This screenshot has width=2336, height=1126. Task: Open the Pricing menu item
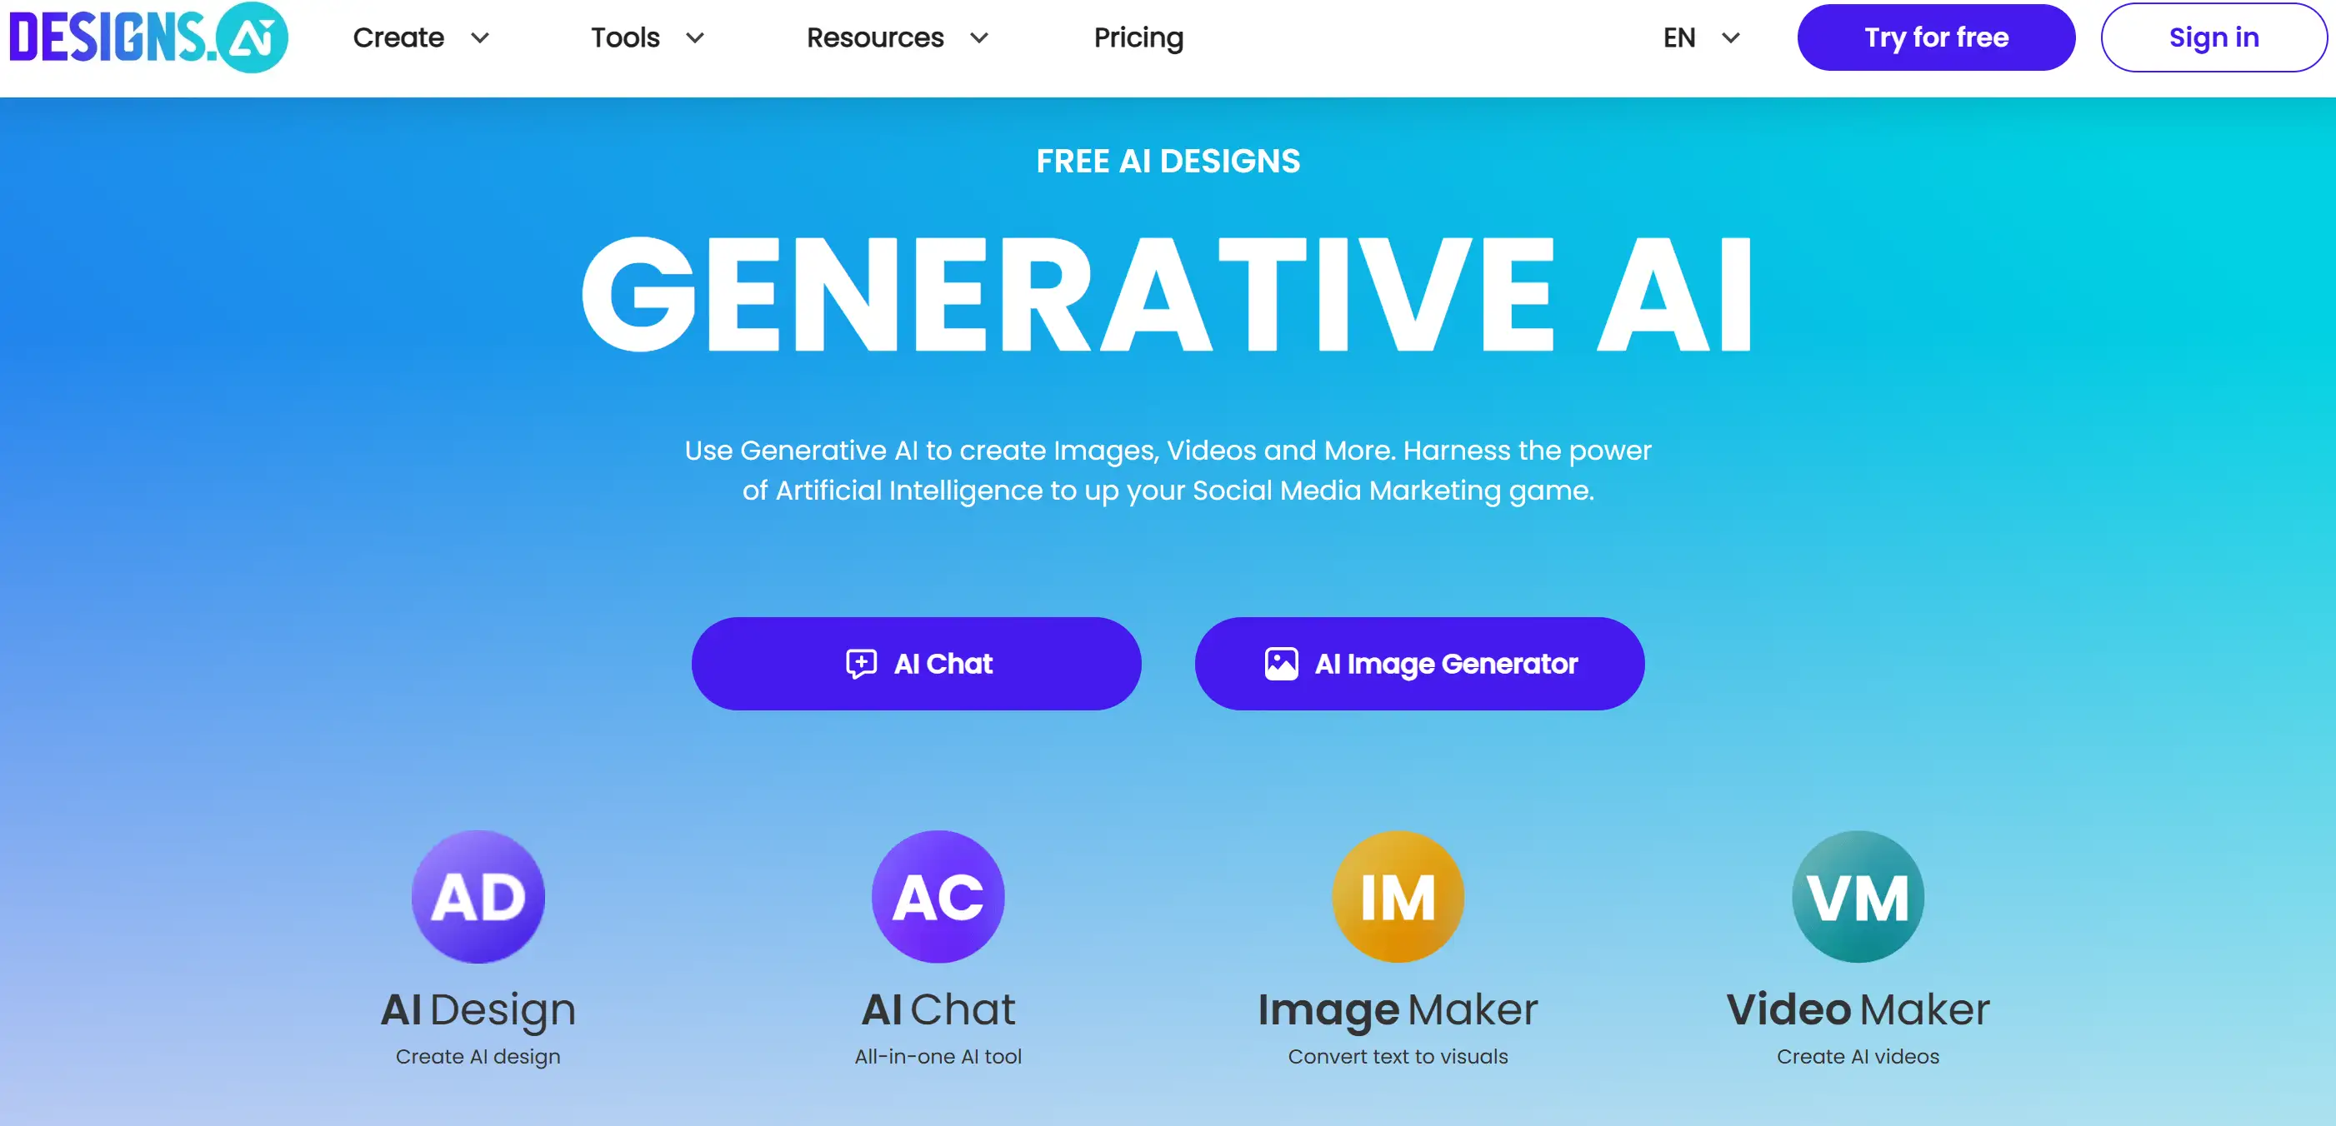coord(1137,37)
